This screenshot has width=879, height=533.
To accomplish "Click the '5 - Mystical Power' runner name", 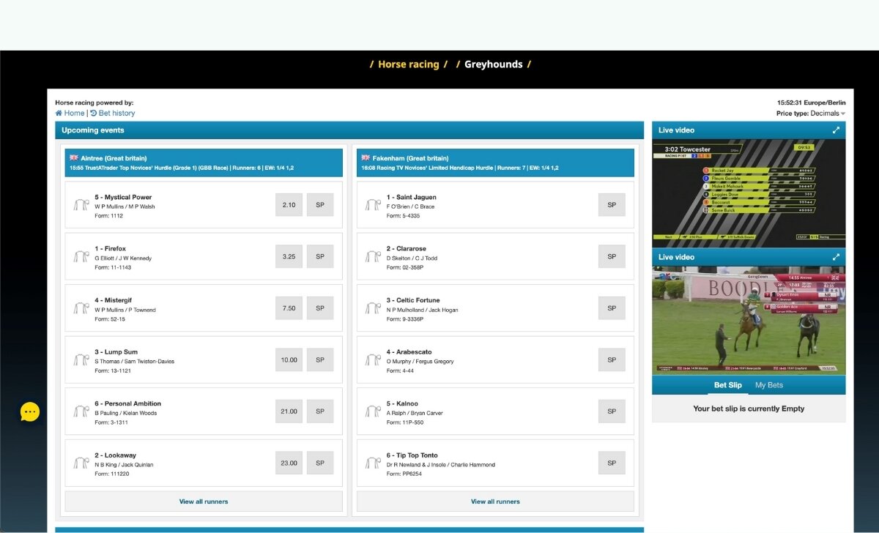I will (x=123, y=197).
